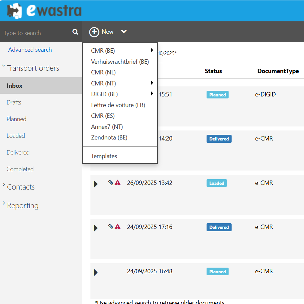Click the New plus circle icon
The width and height of the screenshot is (304, 304).
coord(94,32)
